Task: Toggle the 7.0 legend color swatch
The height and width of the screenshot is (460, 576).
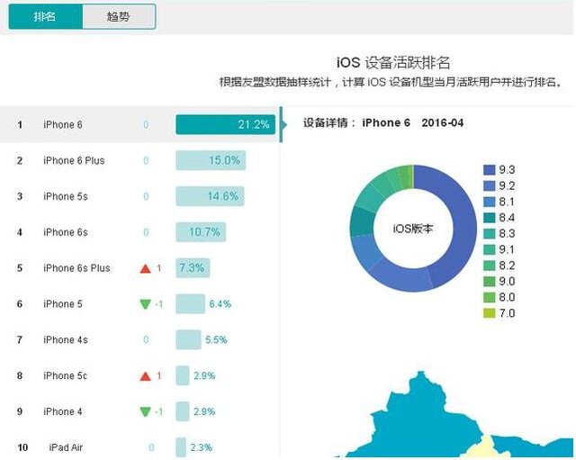Action: tap(489, 313)
